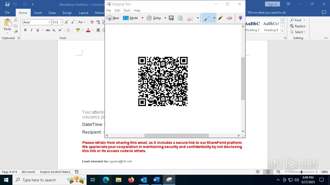This screenshot has height=185, width=330.
Task: Collapse the Word ribbon
Action: coord(326,38)
